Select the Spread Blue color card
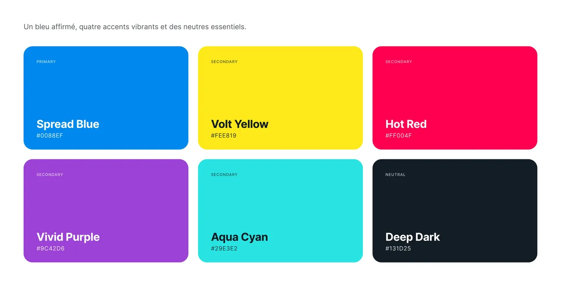561x286 pixels. coord(106,98)
